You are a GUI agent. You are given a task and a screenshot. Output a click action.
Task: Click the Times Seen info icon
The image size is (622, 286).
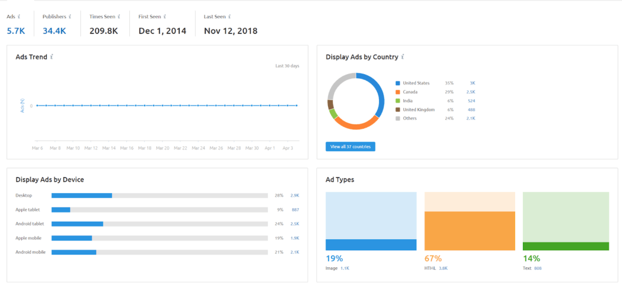[120, 16]
